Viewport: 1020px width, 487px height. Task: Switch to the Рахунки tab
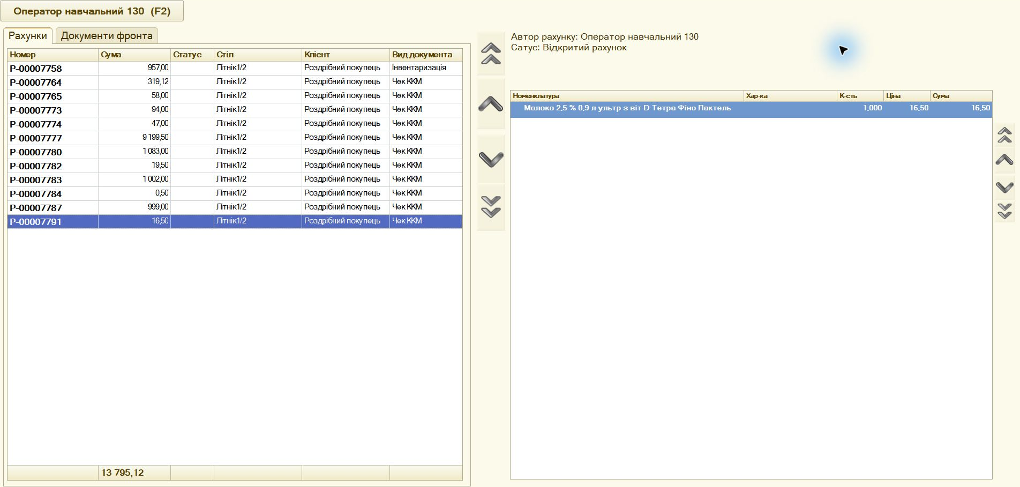tap(28, 36)
